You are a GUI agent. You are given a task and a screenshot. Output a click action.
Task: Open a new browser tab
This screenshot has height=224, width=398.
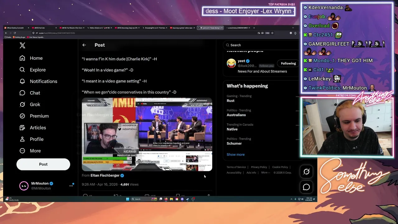pyautogui.click(x=254, y=28)
